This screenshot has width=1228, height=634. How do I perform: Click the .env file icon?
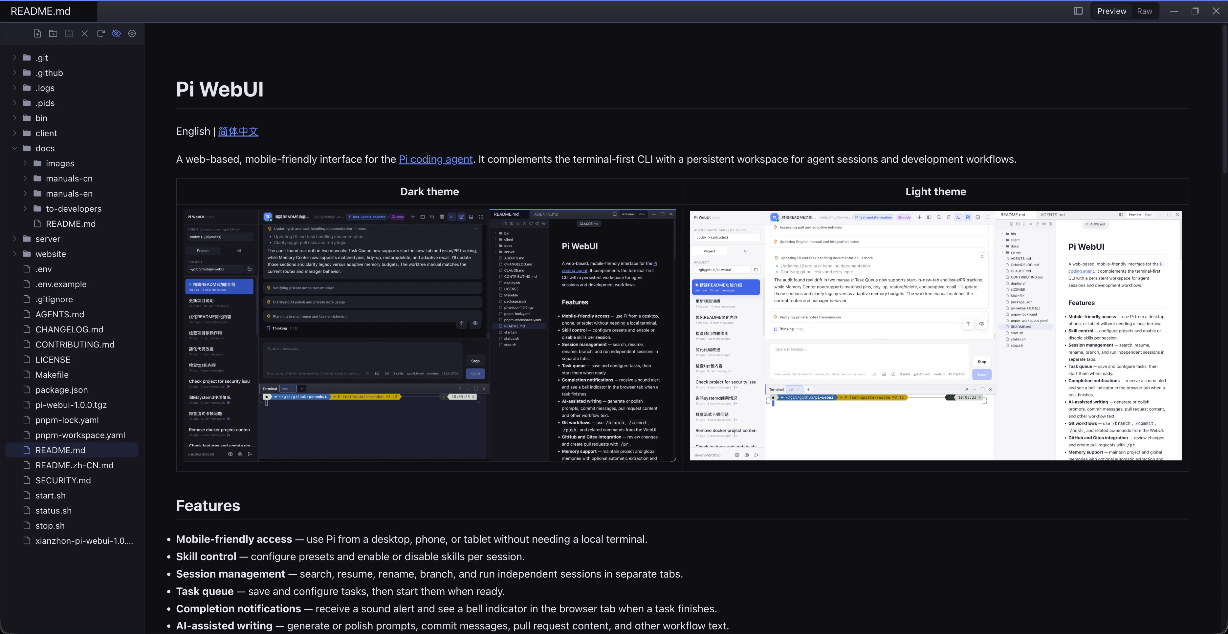click(27, 269)
